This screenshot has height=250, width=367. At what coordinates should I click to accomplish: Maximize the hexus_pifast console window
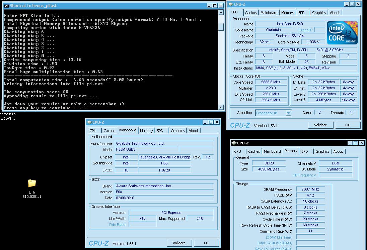215,6
